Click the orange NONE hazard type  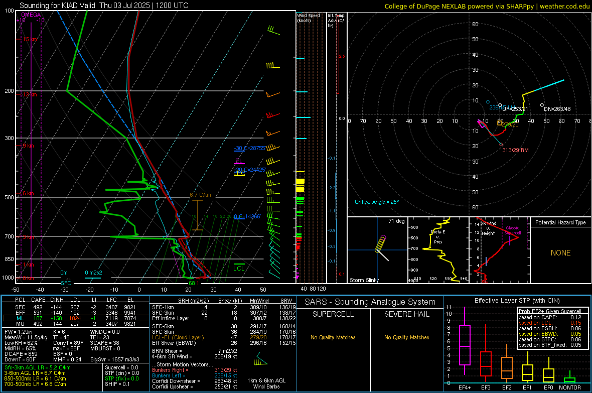560,253
